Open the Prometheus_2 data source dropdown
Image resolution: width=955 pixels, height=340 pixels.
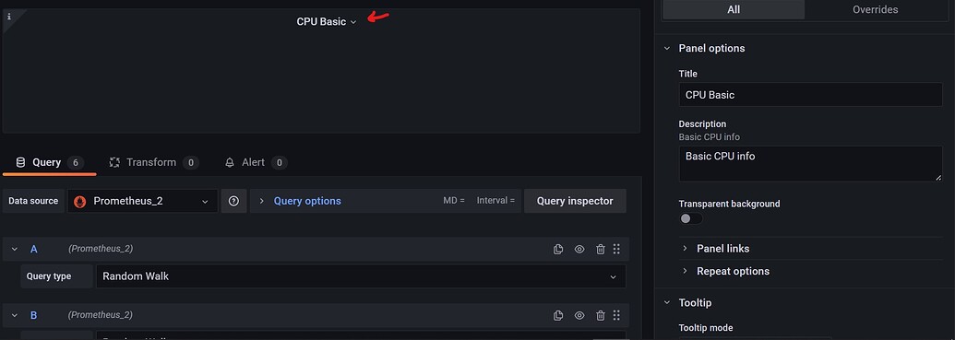142,201
